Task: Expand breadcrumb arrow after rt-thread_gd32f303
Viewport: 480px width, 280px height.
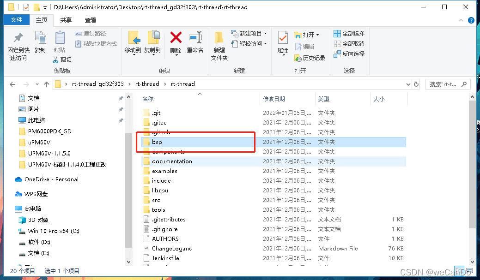Action: tap(129, 84)
